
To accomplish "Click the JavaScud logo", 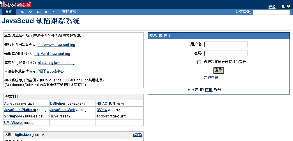I will coord(16,4).
